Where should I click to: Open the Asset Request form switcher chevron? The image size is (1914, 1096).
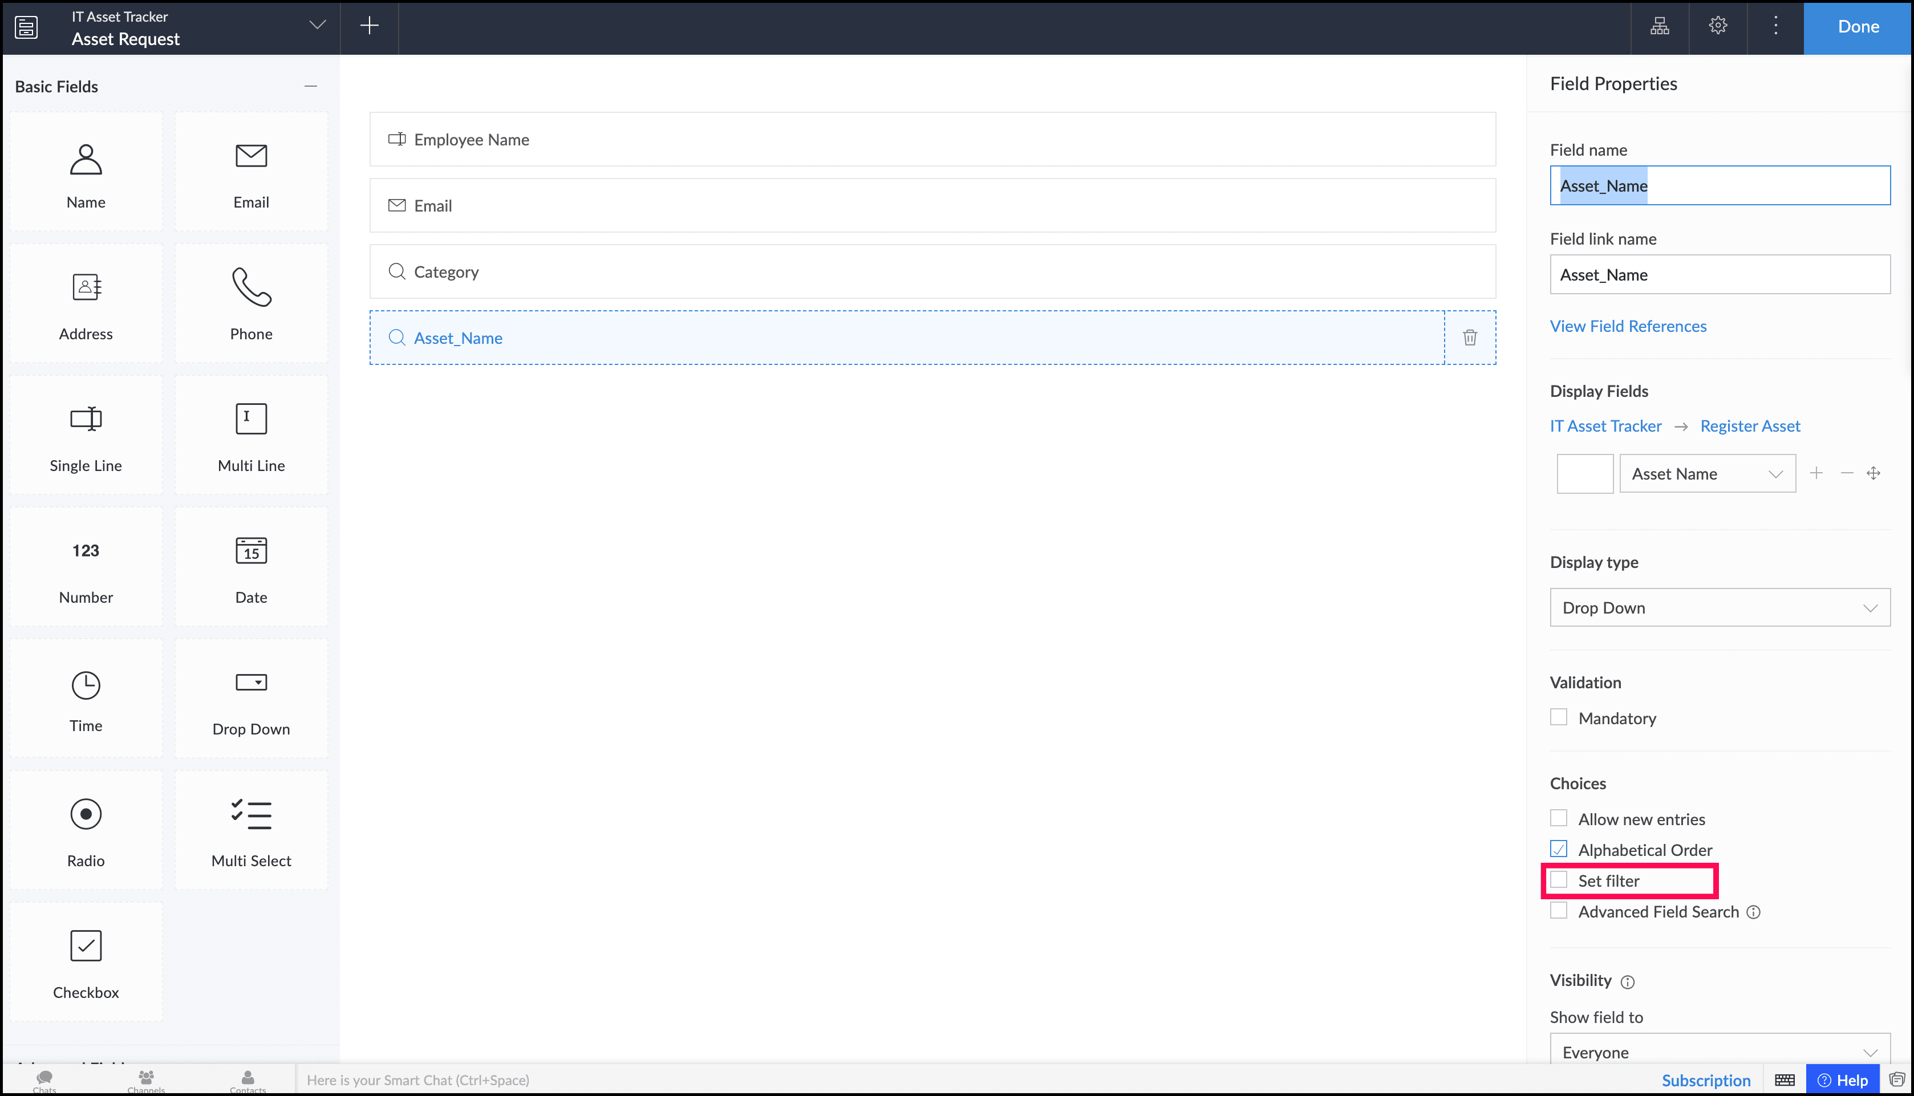318,26
